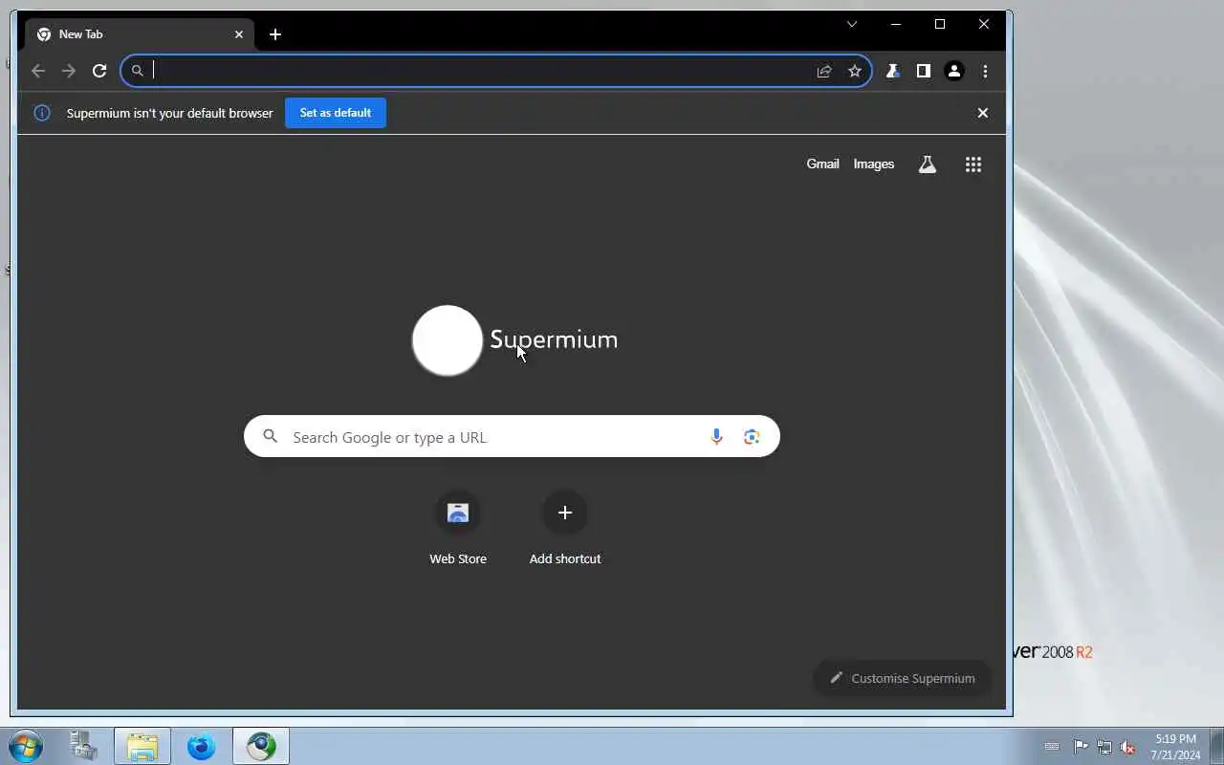Click the network tray icon
This screenshot has height=765, width=1224.
click(x=1104, y=747)
